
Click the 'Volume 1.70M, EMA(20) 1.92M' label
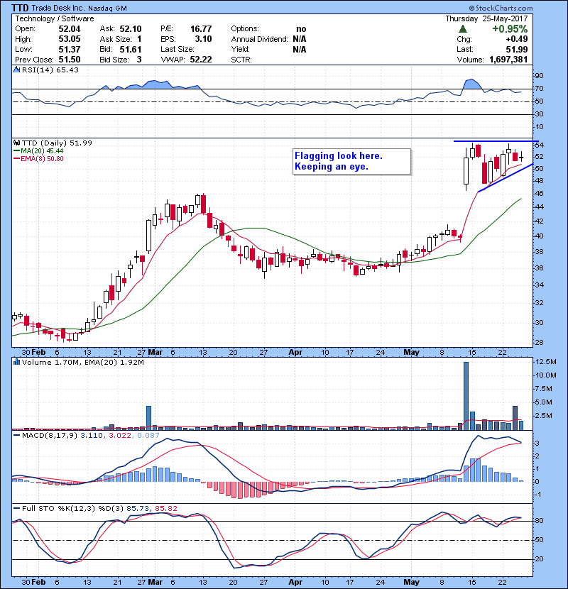[x=82, y=362]
